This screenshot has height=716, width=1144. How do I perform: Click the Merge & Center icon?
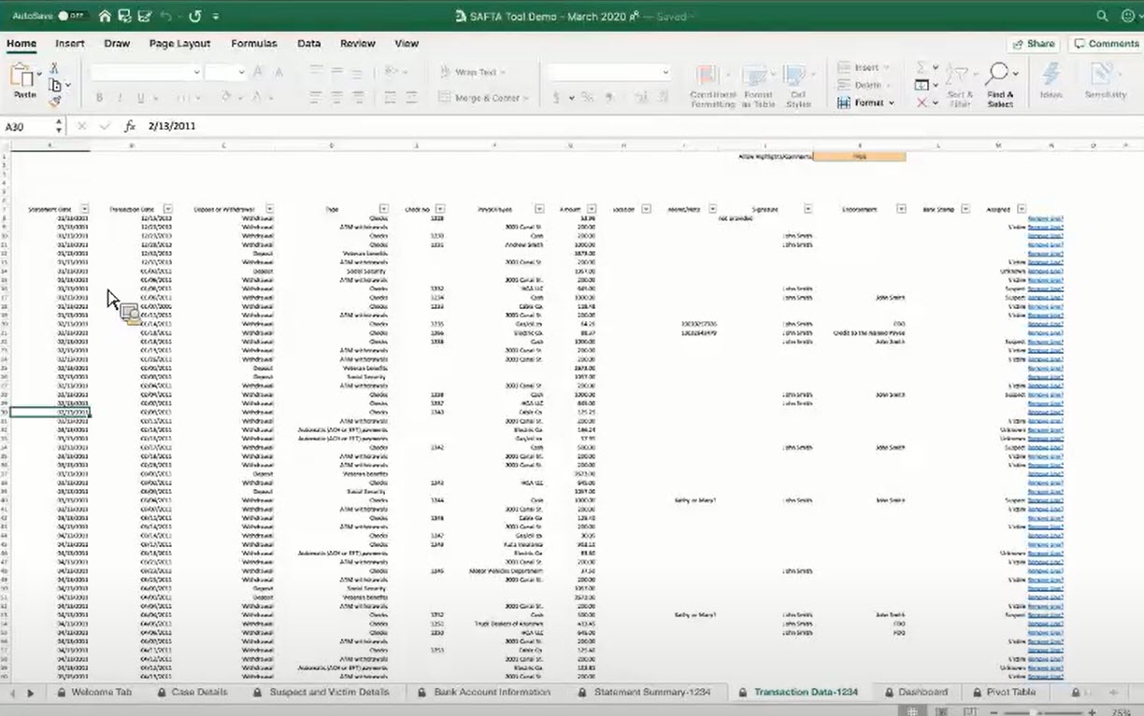479,97
